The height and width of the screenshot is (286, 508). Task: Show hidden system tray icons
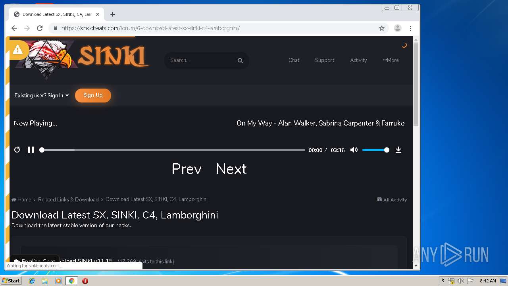click(443, 281)
